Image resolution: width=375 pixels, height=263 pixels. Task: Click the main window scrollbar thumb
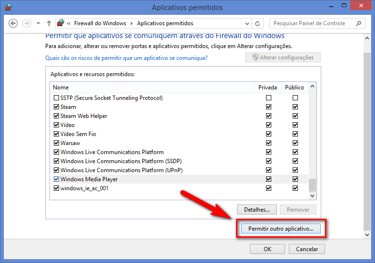coord(367,141)
